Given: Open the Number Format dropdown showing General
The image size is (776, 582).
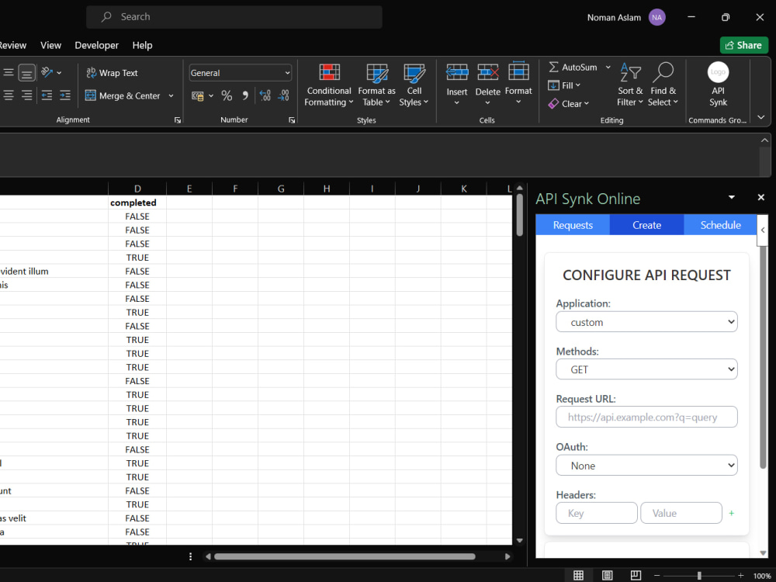Looking at the screenshot, I should pyautogui.click(x=240, y=73).
